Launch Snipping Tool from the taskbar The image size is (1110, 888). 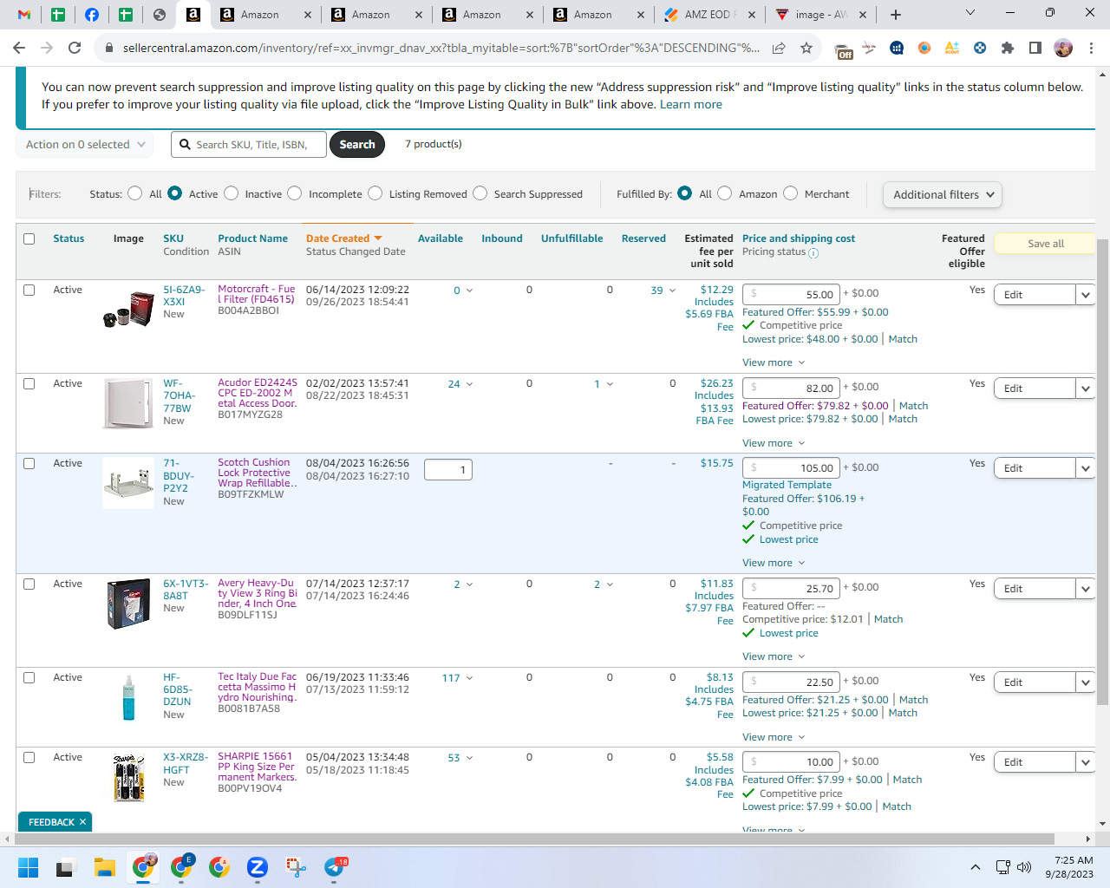pos(296,867)
